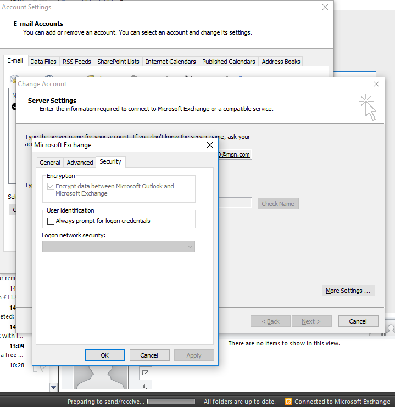
Task: Close the Microsoft Exchange dialog
Action: pos(210,145)
